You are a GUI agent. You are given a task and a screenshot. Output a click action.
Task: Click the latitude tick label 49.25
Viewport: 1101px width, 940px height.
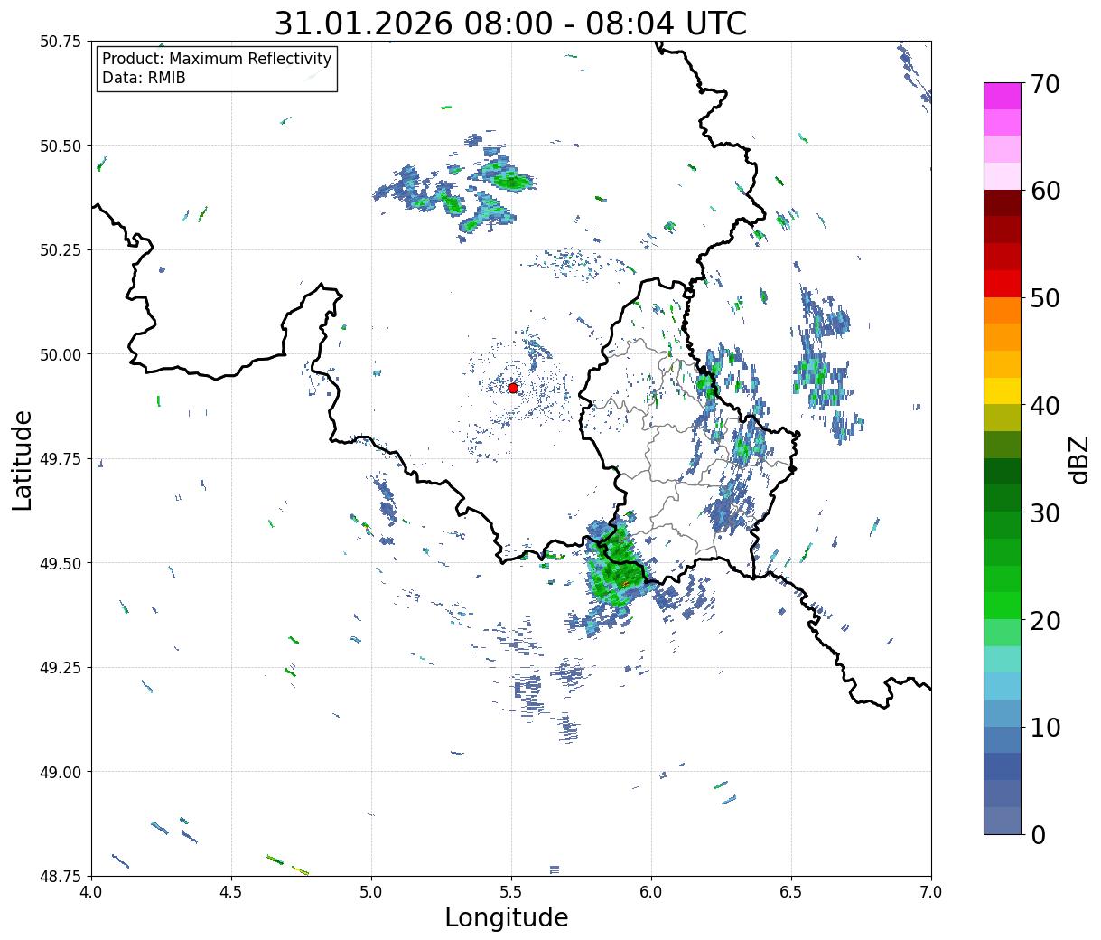point(61,668)
